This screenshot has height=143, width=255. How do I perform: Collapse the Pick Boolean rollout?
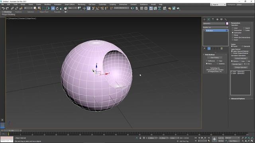coord(210,55)
